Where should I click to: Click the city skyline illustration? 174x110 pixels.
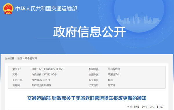click(138, 19)
